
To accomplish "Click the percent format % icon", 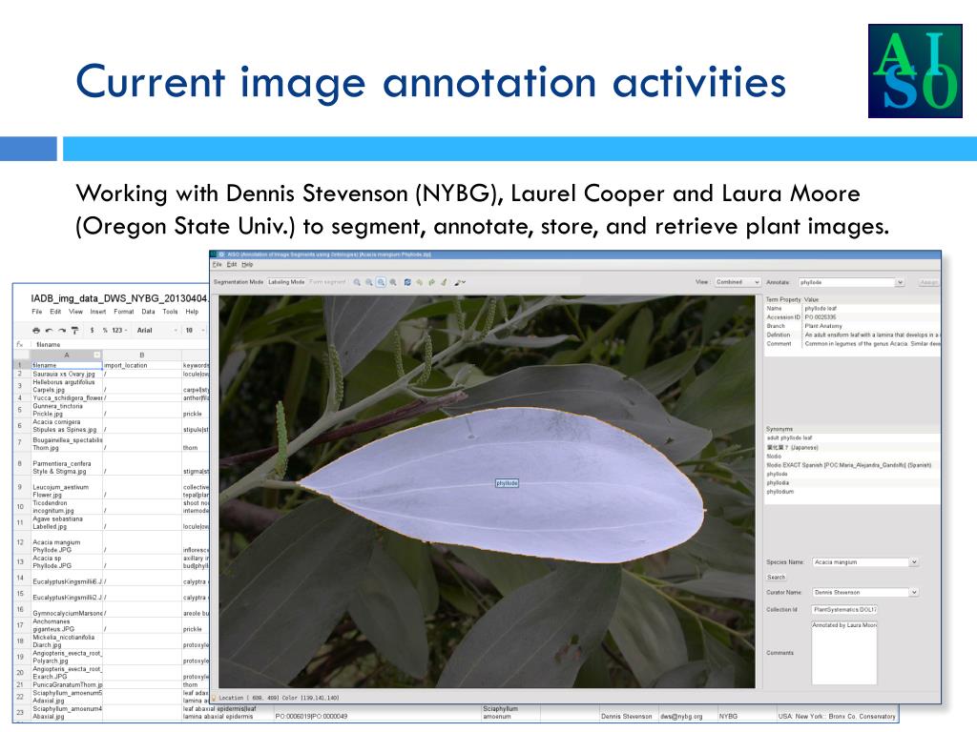I will (105, 331).
